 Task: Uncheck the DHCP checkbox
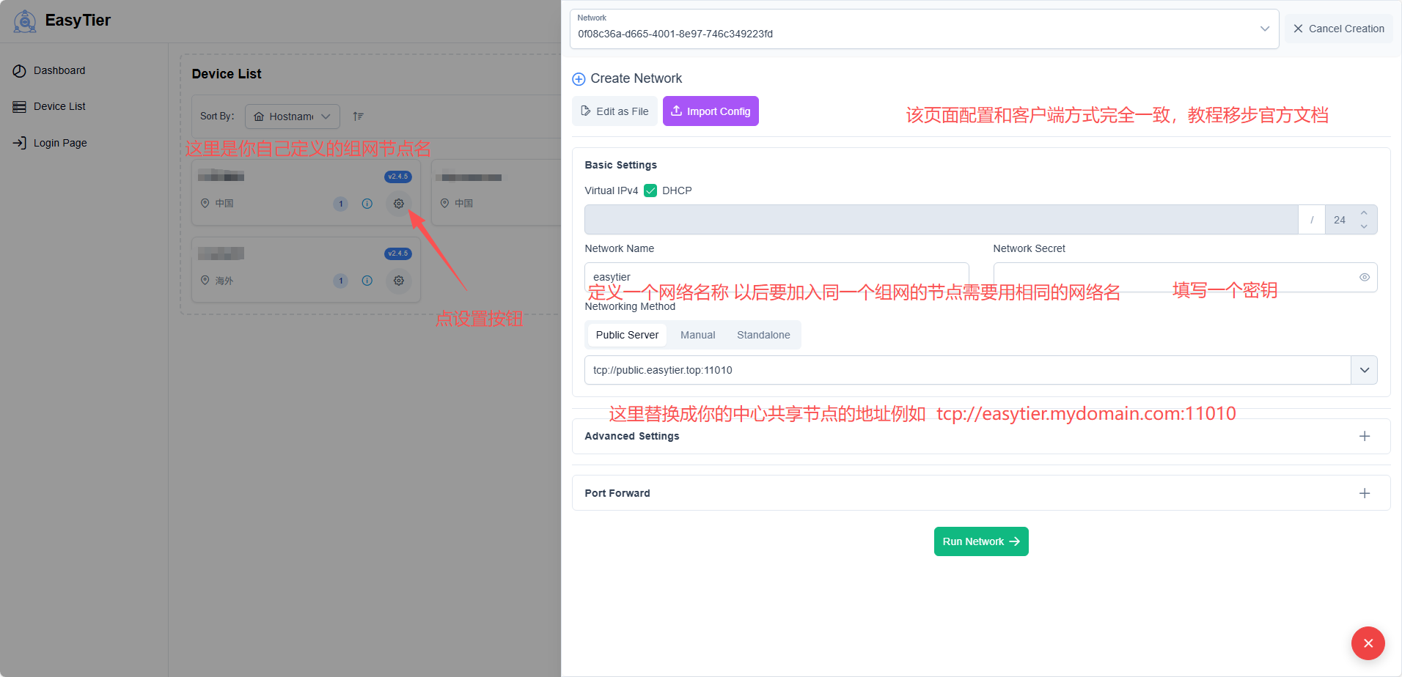point(650,190)
